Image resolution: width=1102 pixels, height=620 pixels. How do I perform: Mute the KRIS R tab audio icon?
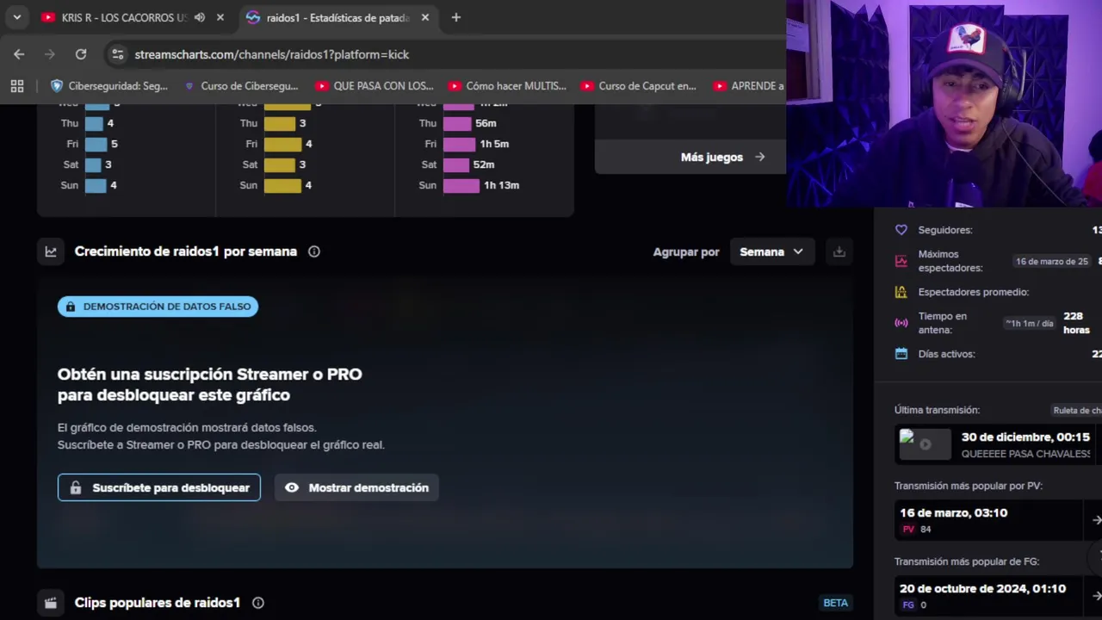(x=200, y=17)
